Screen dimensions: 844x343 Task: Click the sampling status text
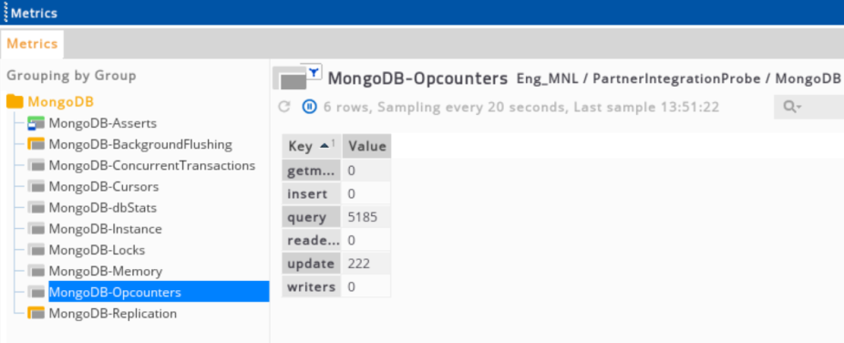tap(521, 107)
